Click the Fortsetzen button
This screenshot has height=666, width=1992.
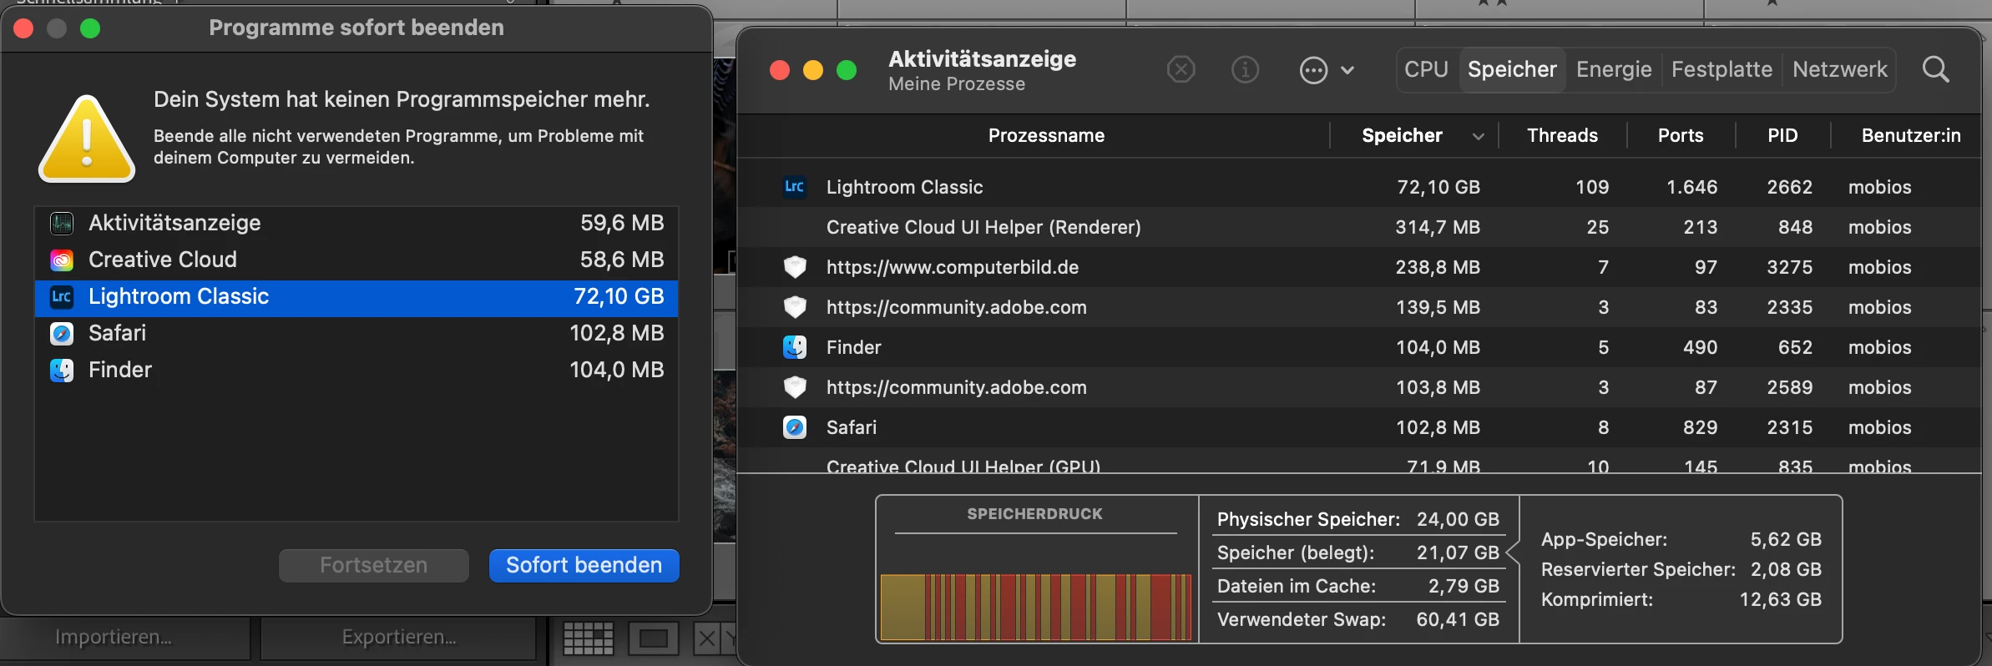point(373,565)
